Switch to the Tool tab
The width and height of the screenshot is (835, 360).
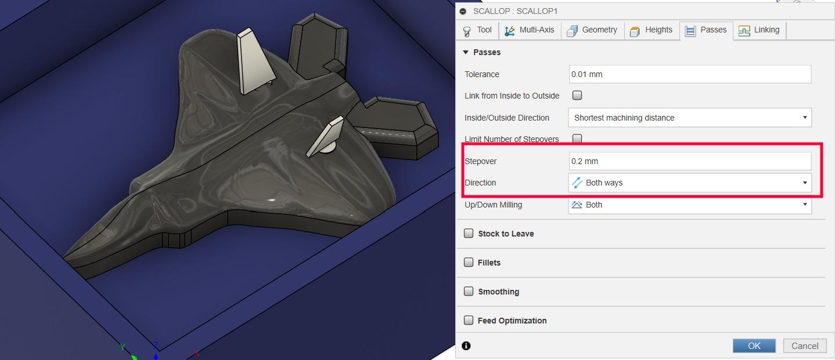(477, 30)
